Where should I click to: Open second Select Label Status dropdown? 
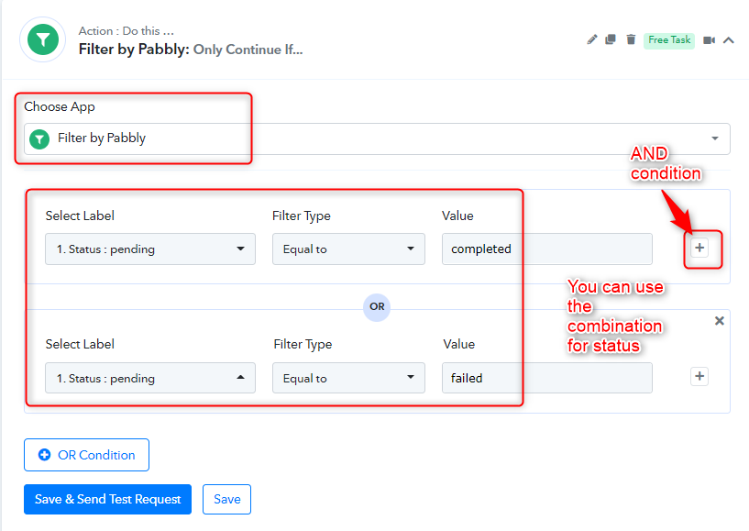tap(150, 378)
